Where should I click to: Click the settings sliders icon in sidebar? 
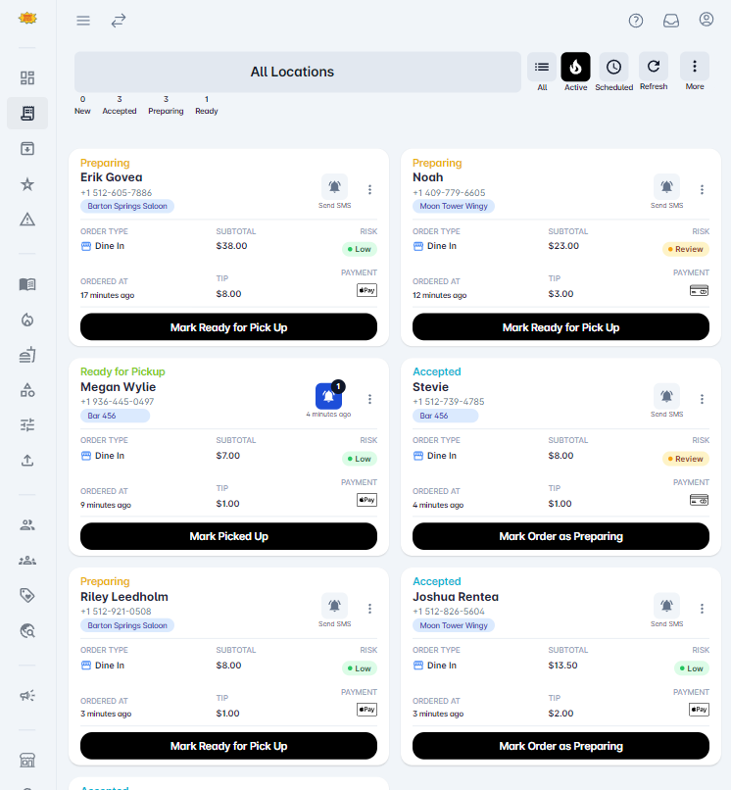tap(27, 424)
